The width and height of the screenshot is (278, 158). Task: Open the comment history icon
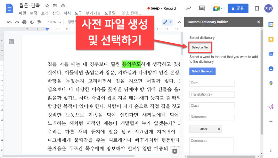(x=202, y=8)
